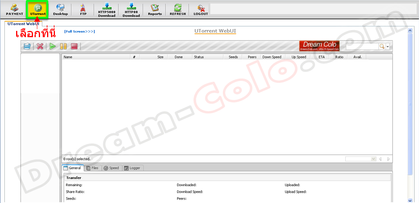
Task: Click the LOGOUT icon
Action: [x=201, y=10]
